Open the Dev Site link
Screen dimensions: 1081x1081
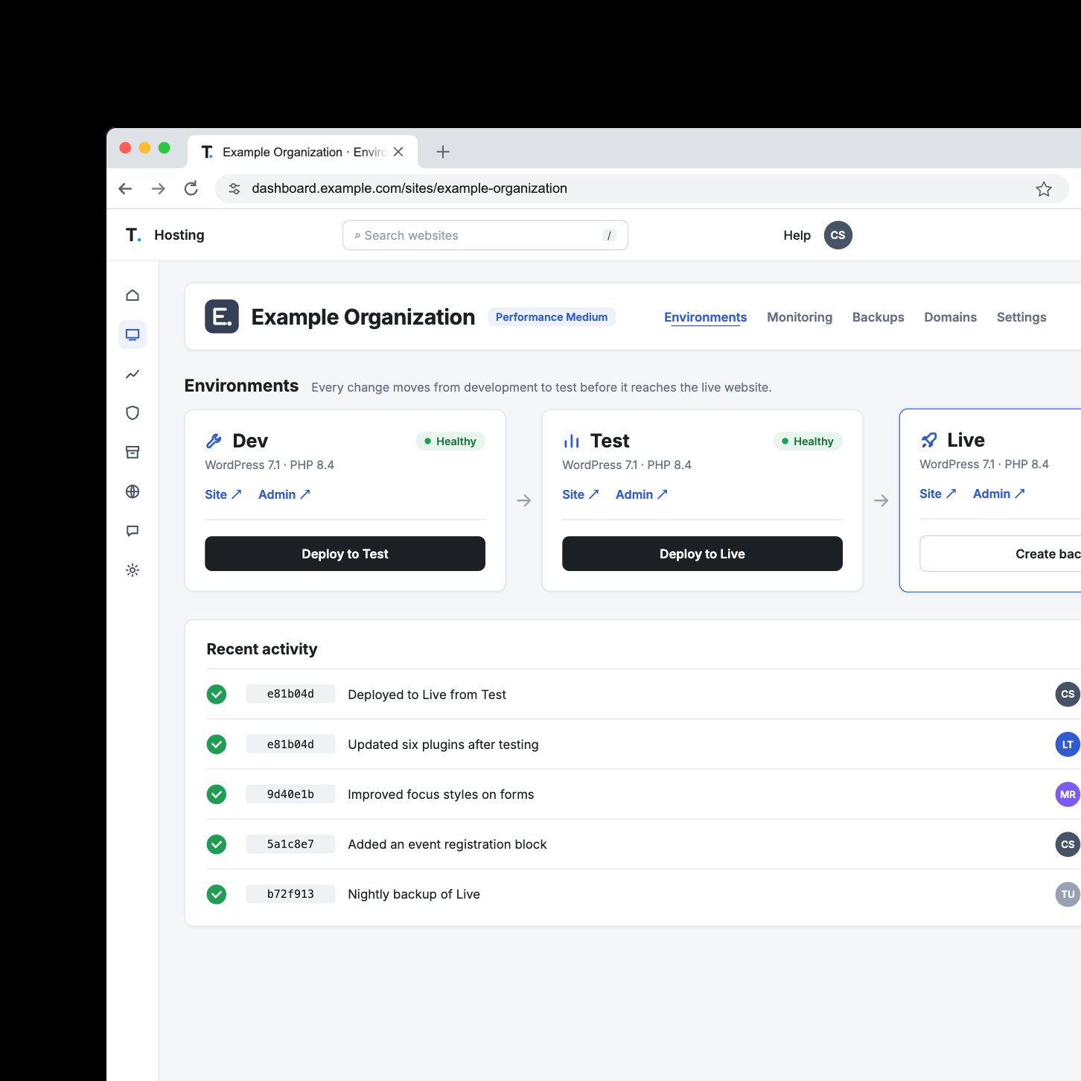(223, 494)
